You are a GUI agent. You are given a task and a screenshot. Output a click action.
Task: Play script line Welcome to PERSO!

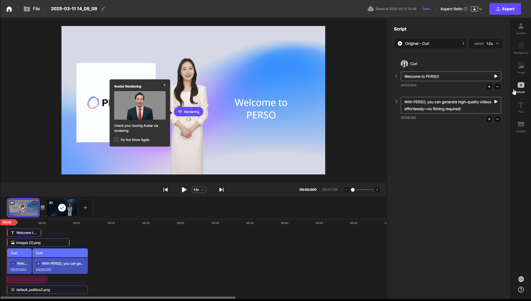point(496,76)
